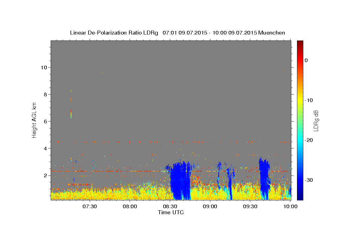Click the colorbar value '-30'

[309, 180]
